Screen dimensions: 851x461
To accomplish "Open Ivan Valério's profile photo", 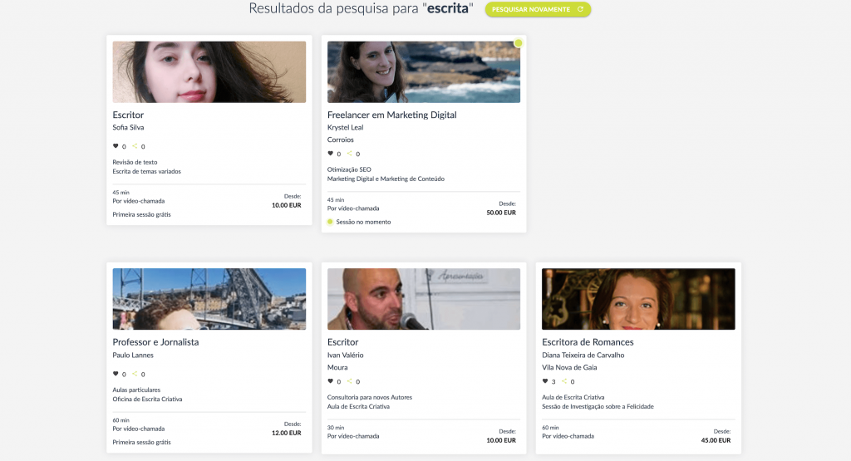I will 424,299.
